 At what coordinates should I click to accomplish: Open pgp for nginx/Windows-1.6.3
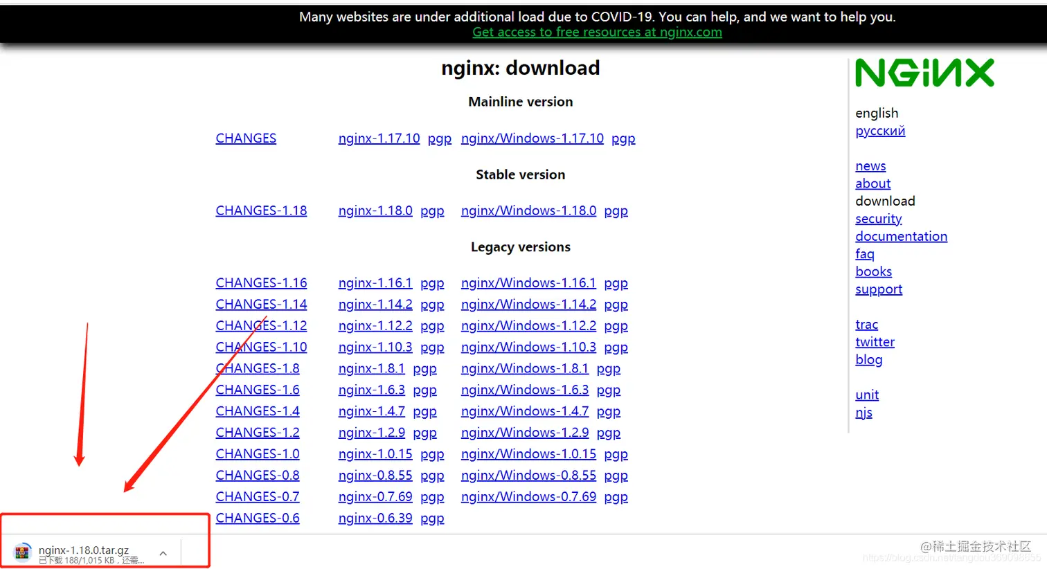pos(608,391)
